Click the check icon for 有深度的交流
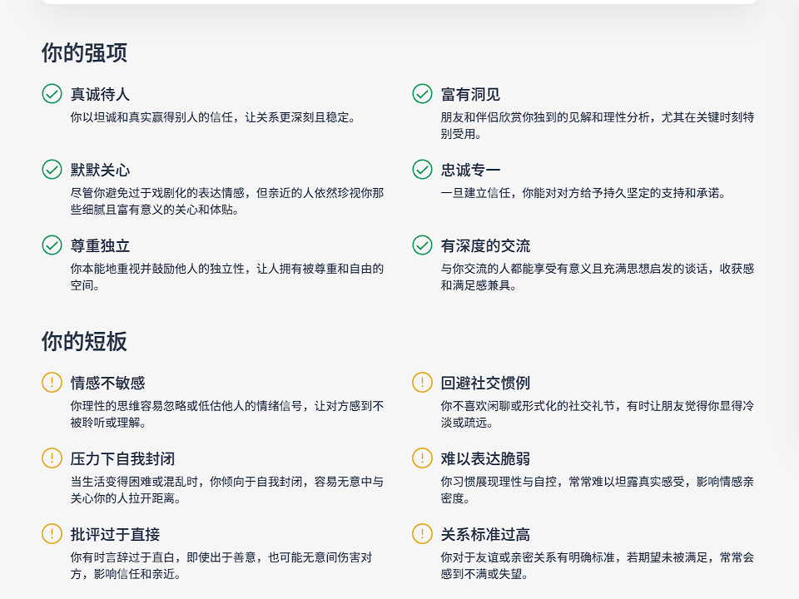Viewport: 799px width, 599px height. click(422, 245)
